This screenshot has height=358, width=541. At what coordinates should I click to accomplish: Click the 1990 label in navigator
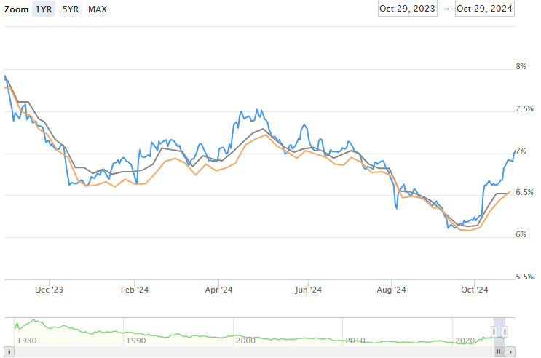[136, 341]
